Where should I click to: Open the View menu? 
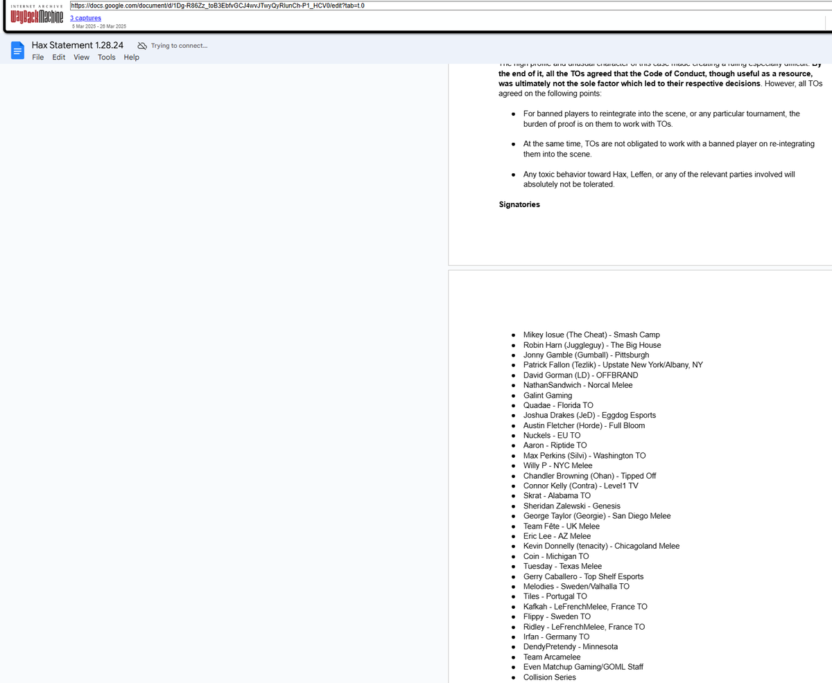[x=82, y=57]
